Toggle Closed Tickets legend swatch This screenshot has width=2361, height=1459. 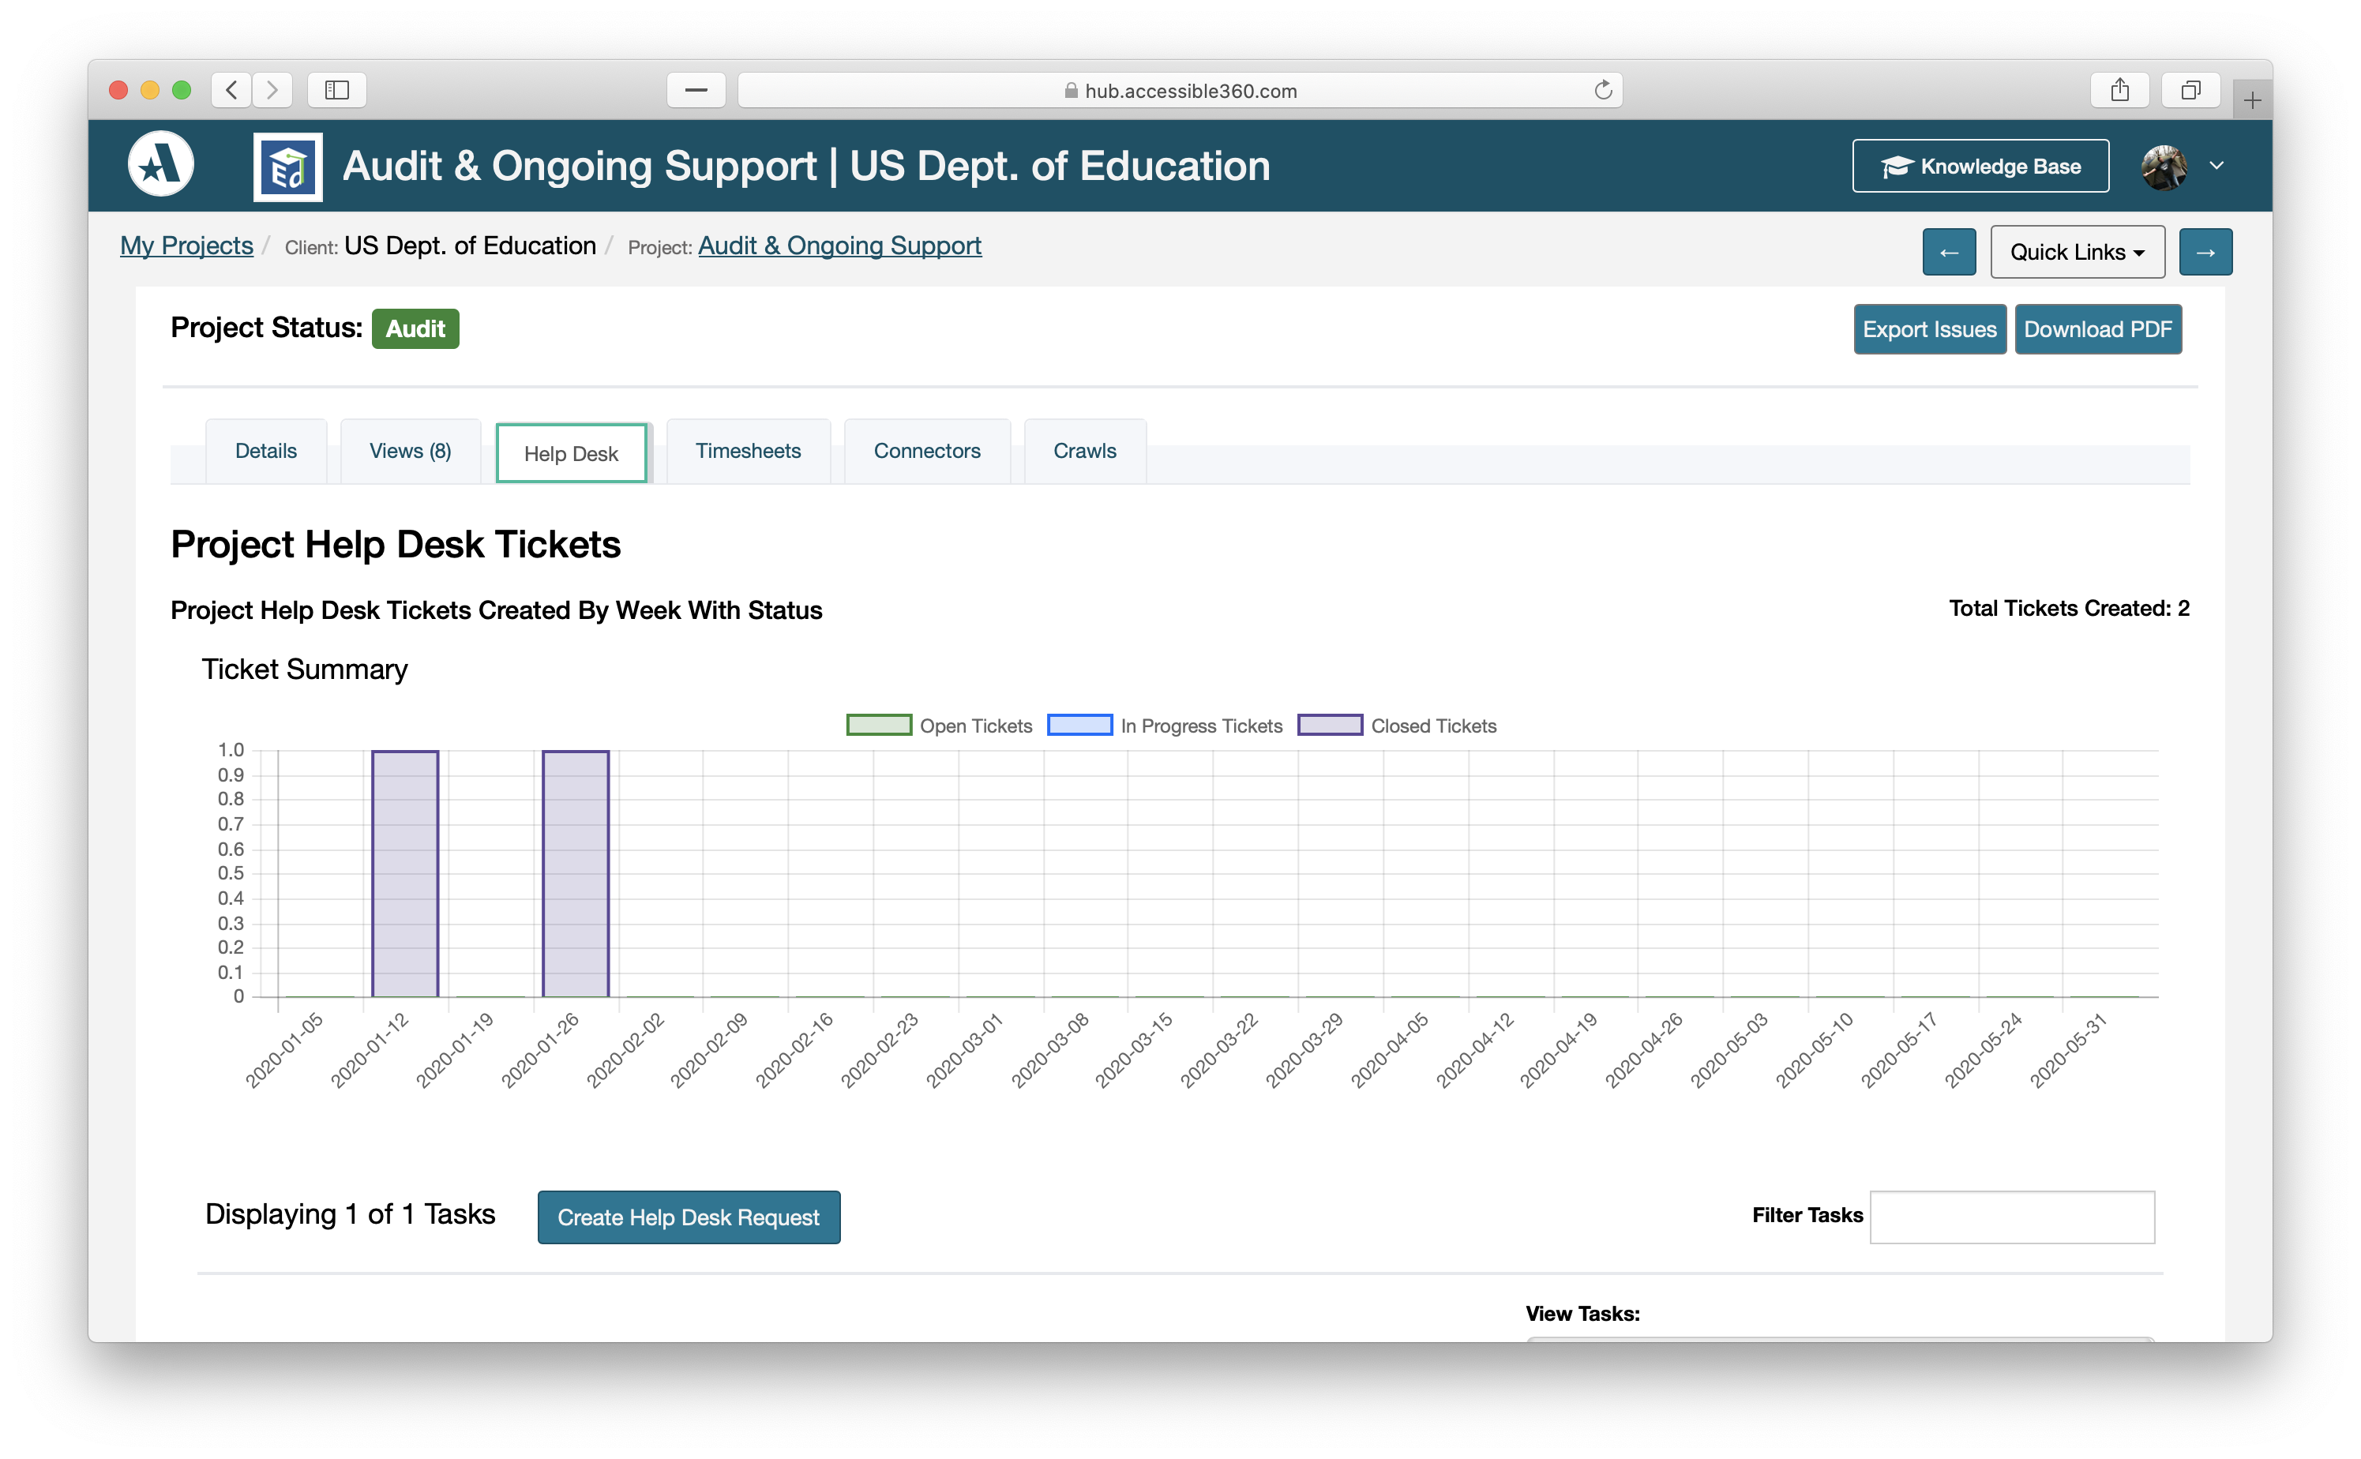coord(1330,725)
